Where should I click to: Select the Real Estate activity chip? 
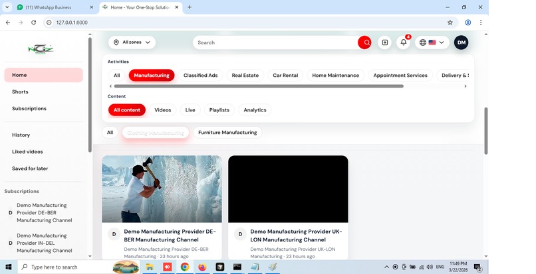pyautogui.click(x=245, y=76)
